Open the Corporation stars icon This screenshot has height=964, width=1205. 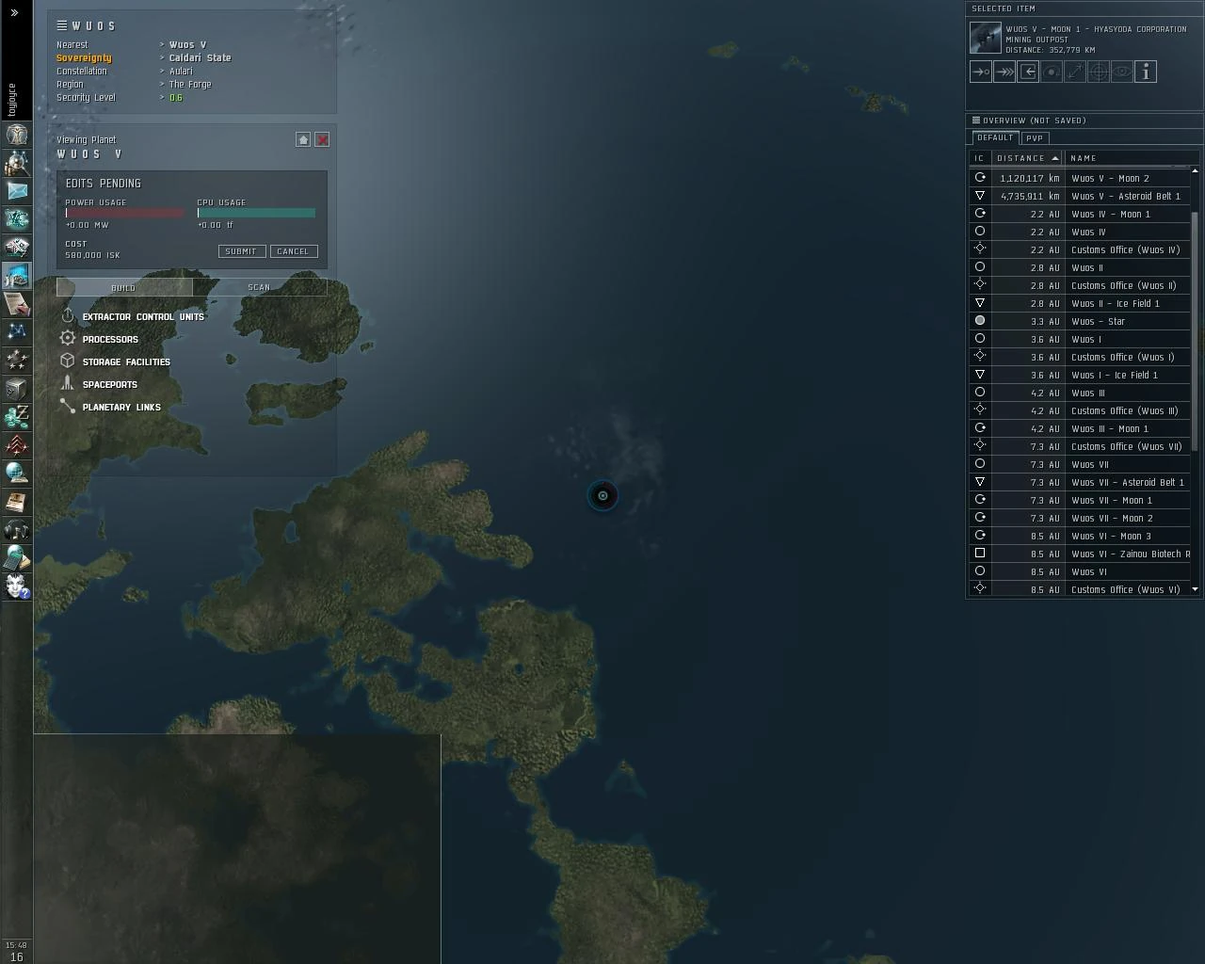click(17, 360)
